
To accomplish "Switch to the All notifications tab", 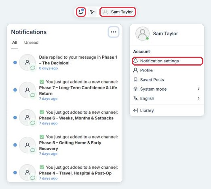I will (15, 42).
